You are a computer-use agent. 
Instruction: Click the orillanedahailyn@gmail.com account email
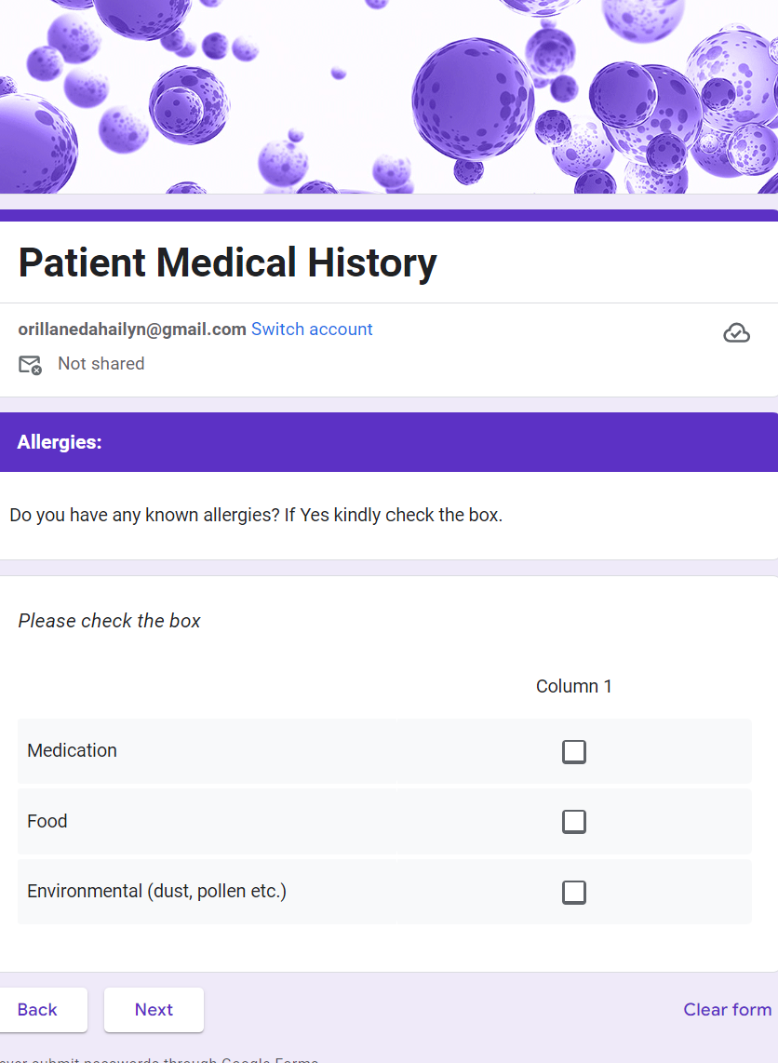click(x=132, y=330)
